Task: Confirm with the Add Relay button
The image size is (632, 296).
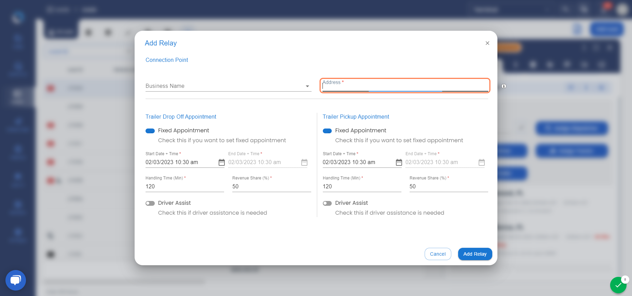Action: 475,254
